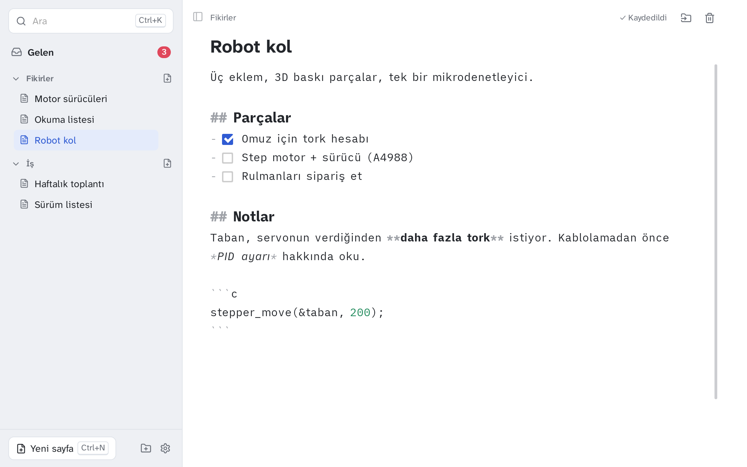Open Sürüm listesi page

pos(86,205)
